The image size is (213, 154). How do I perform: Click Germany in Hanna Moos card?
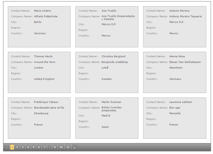tap(175, 79)
